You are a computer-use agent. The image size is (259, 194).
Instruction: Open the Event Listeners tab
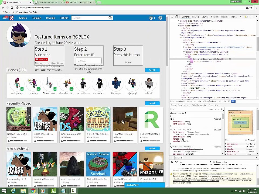coord(184,105)
